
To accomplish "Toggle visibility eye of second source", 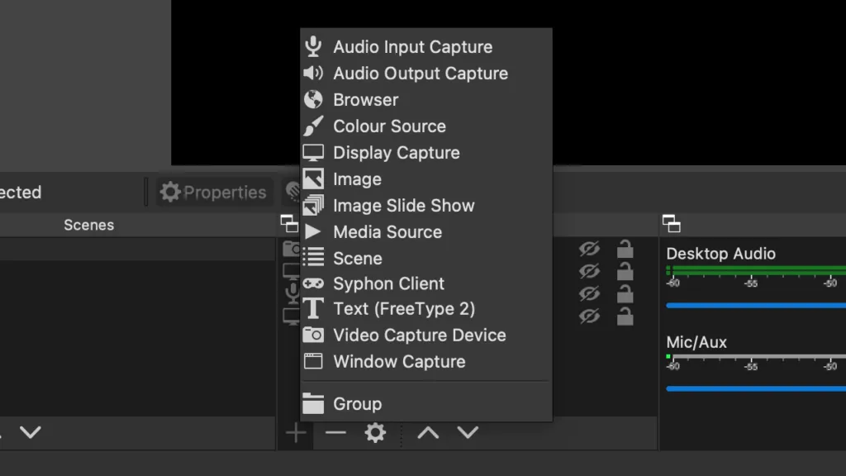I will (589, 271).
